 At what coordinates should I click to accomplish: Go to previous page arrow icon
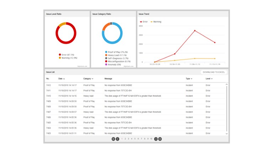pos(118,139)
